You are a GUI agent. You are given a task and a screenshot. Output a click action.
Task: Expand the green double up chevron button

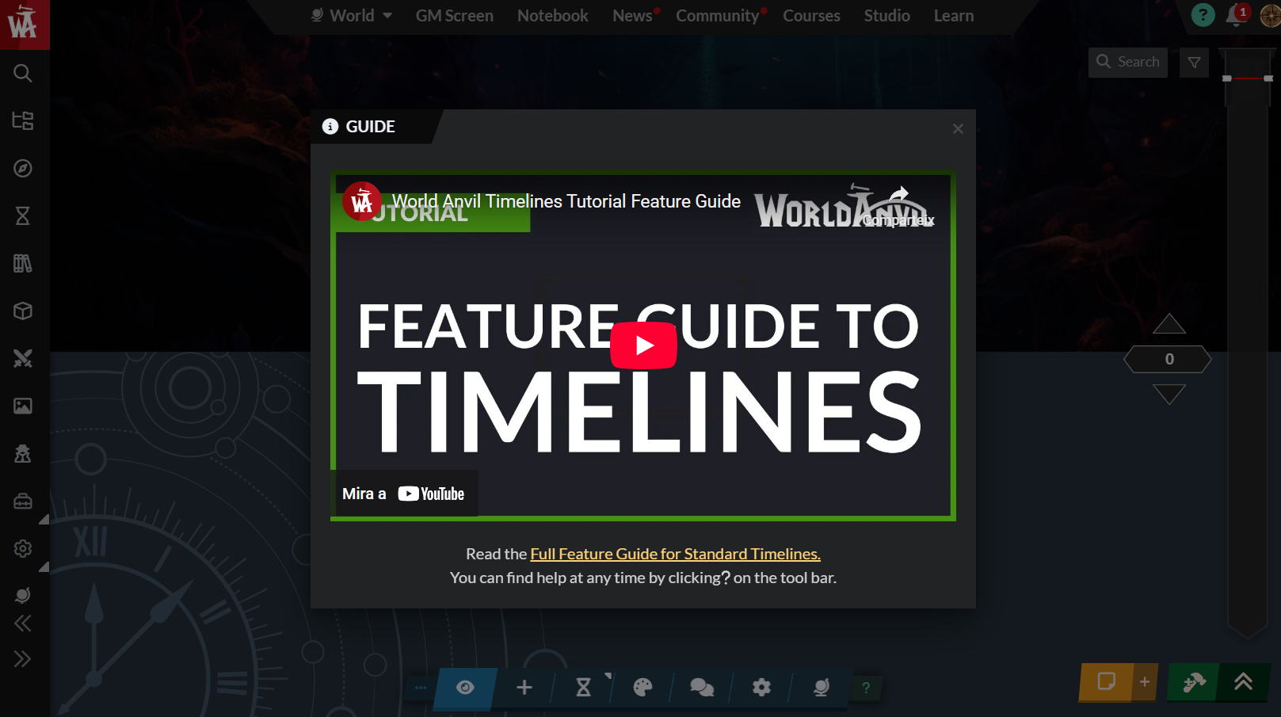tap(1243, 681)
